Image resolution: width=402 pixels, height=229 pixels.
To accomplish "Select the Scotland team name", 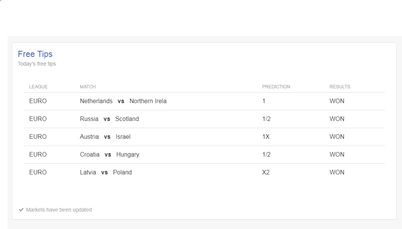I will 127,119.
